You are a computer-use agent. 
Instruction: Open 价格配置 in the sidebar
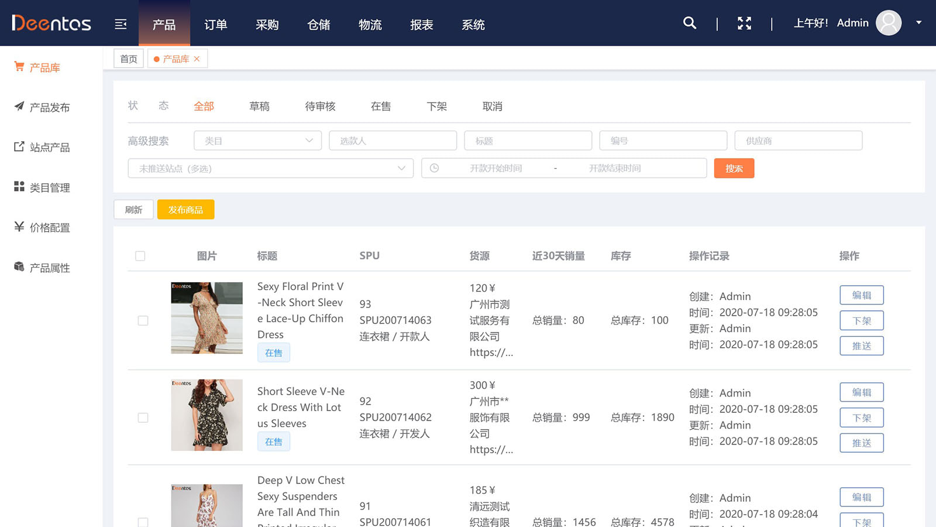point(42,227)
